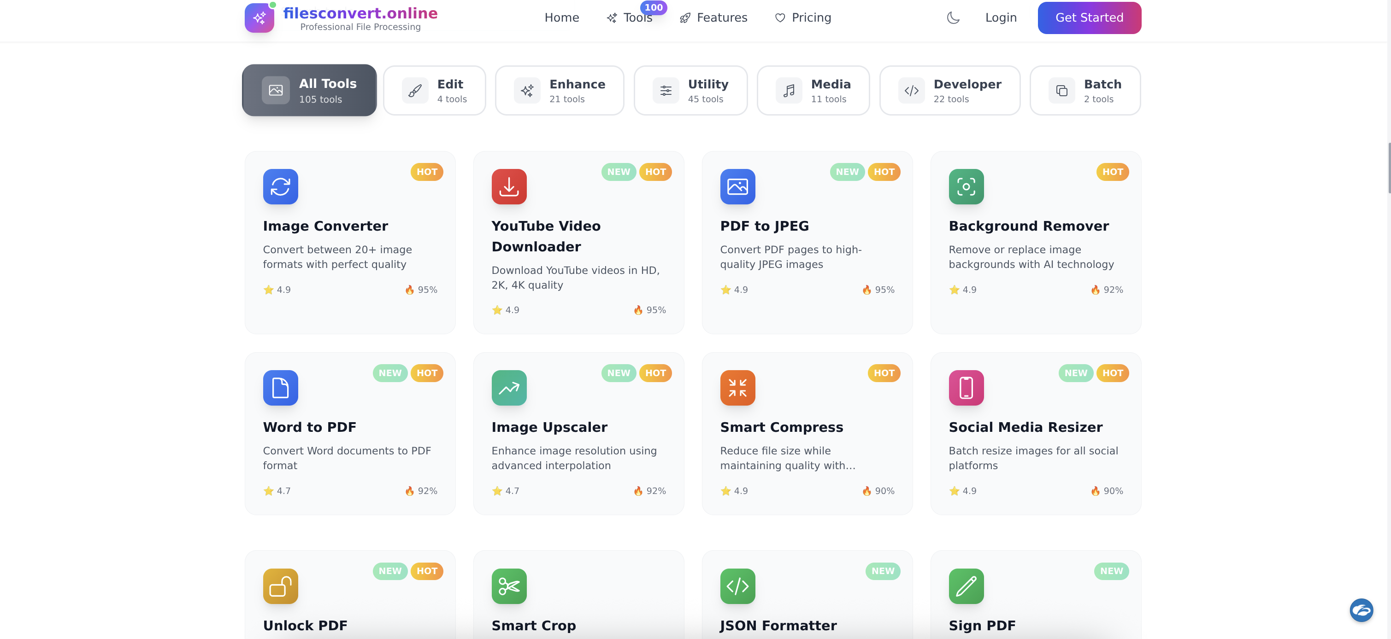The width and height of the screenshot is (1391, 639).
Task: Open the Features nav link
Action: (713, 18)
